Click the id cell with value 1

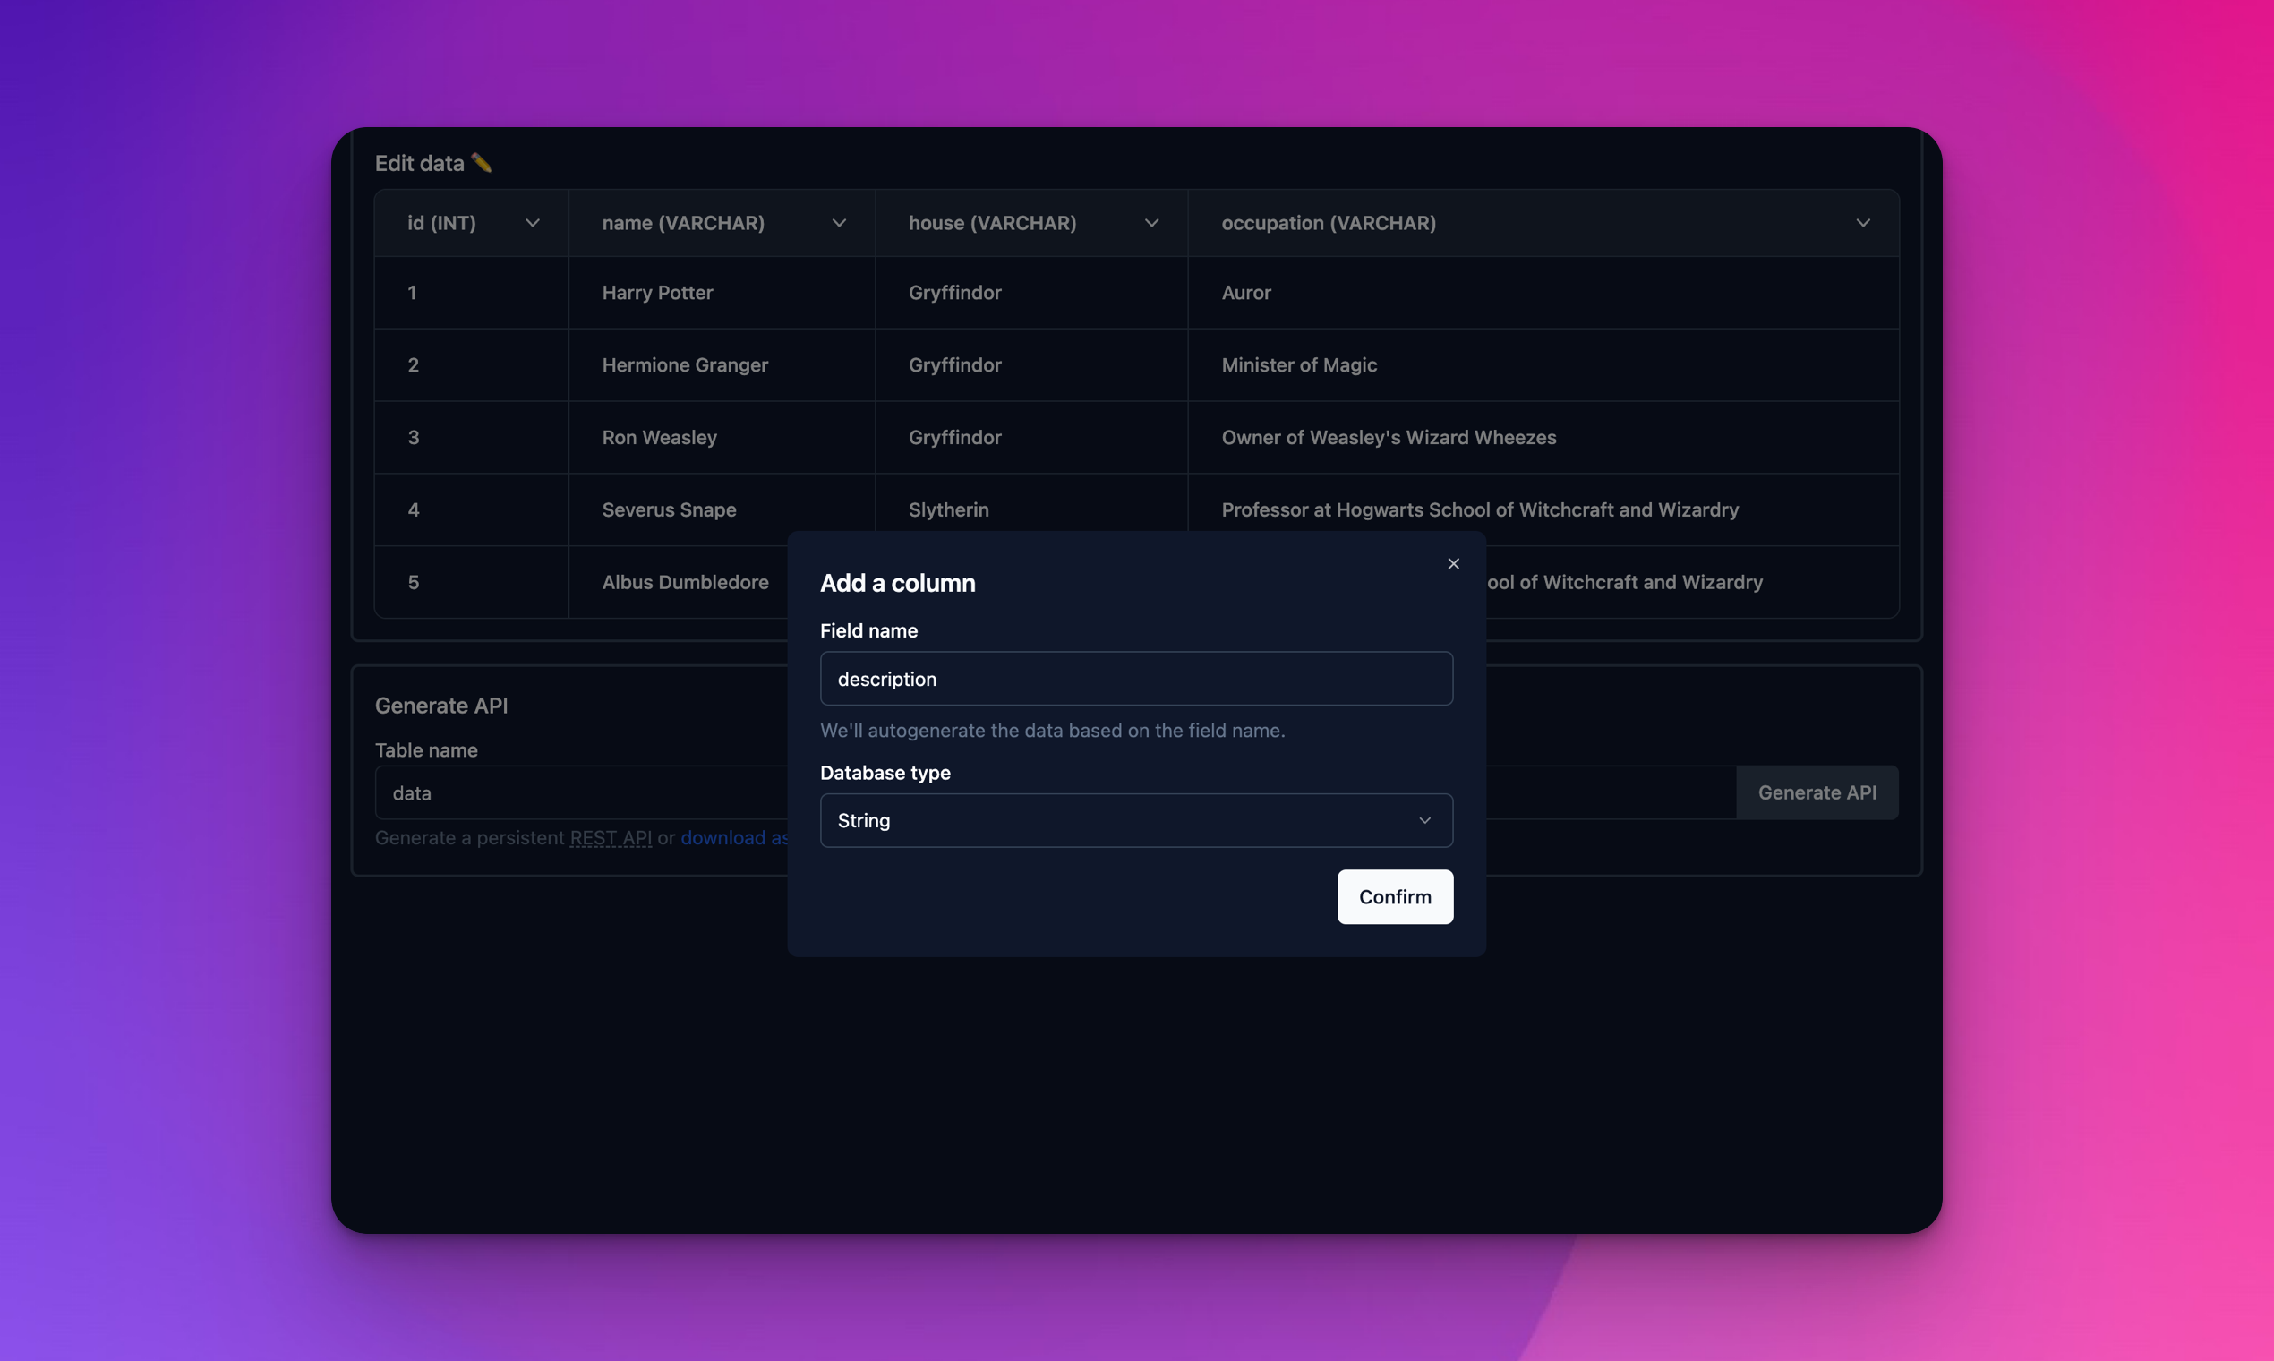tap(471, 293)
